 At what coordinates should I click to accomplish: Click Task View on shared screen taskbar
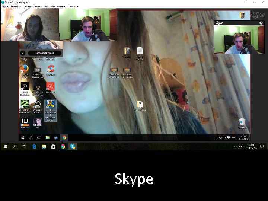[39, 138]
